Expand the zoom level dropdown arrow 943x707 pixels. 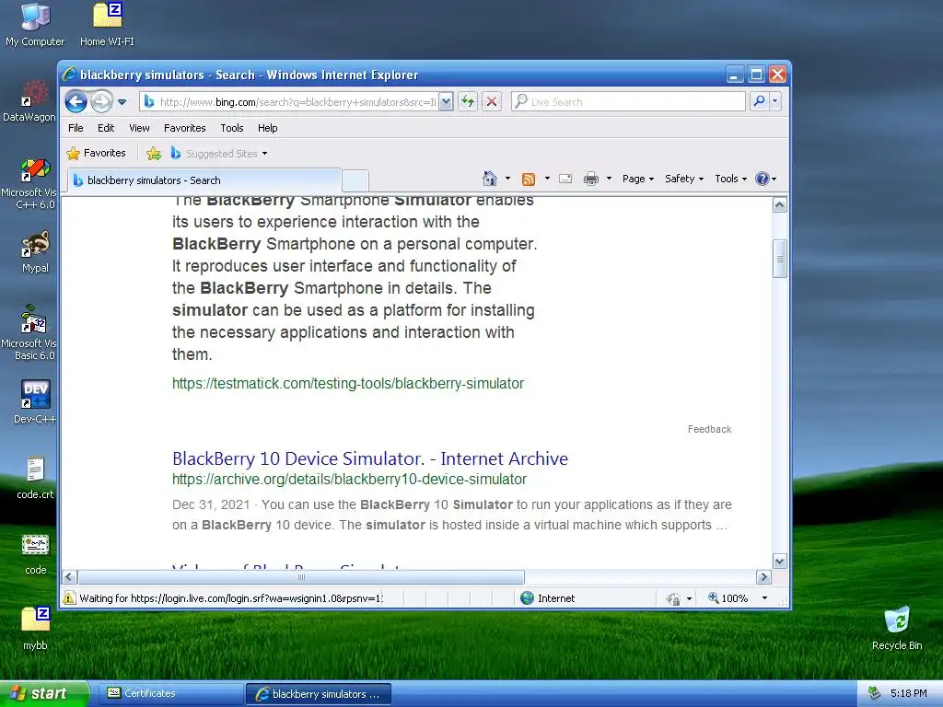pos(764,598)
